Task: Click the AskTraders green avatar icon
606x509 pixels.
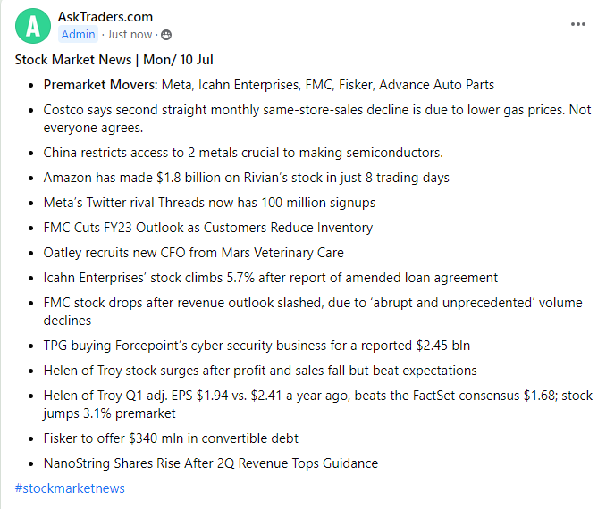Action: coord(33,26)
